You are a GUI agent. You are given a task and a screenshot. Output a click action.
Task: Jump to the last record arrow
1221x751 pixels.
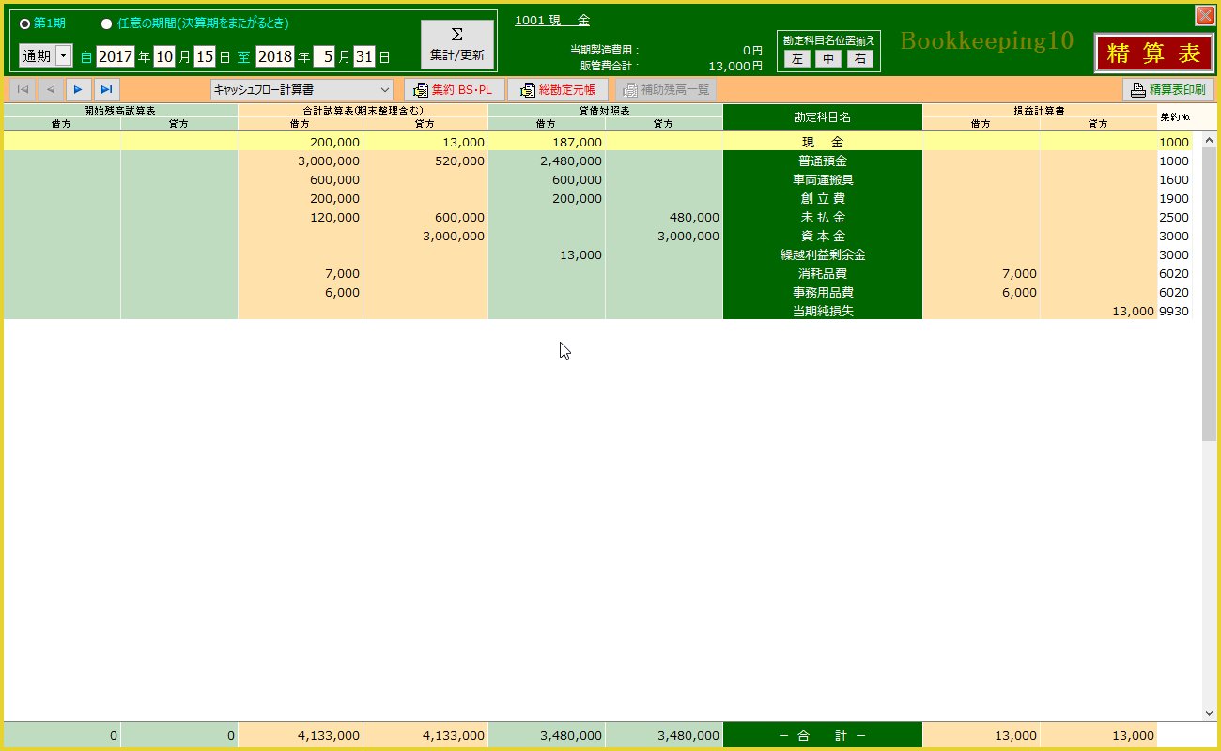(x=106, y=89)
